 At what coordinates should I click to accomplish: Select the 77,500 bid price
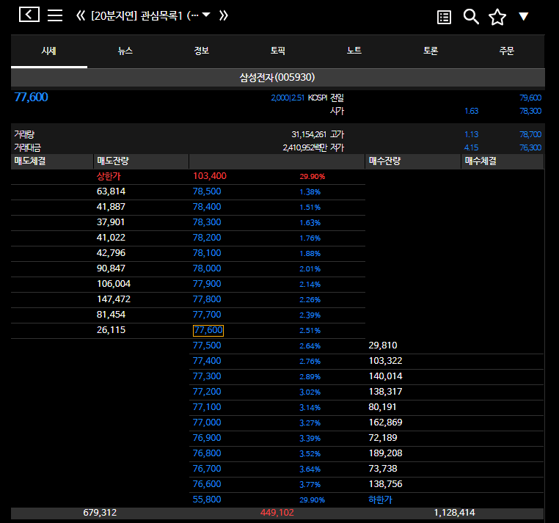point(207,345)
